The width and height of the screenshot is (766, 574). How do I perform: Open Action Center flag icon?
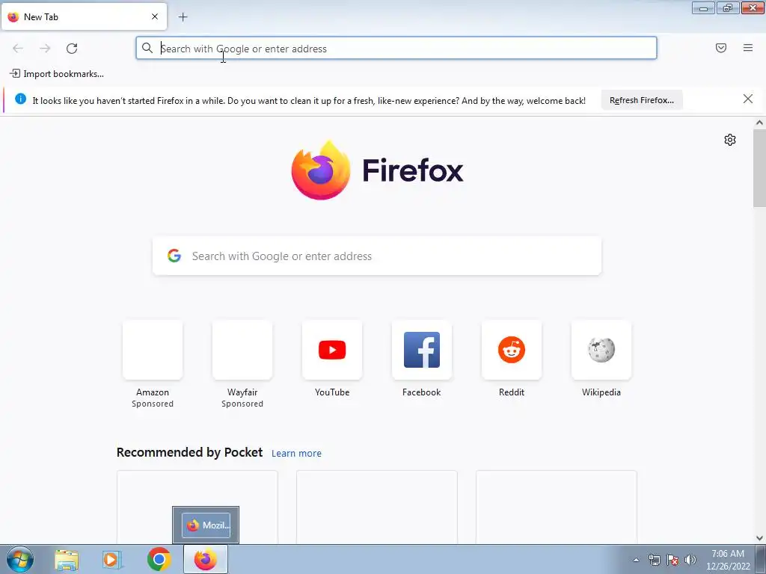pos(672,560)
